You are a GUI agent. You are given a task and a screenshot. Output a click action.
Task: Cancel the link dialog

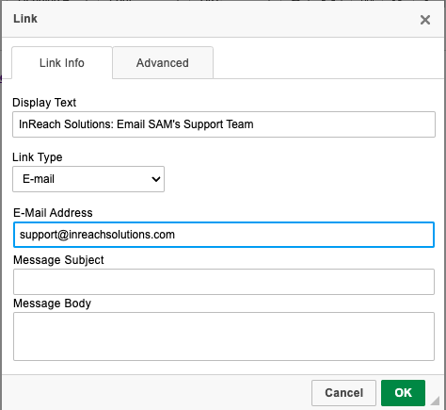click(343, 393)
